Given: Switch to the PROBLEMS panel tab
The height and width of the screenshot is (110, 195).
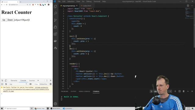Looking at the screenshot, I should point(65,91).
